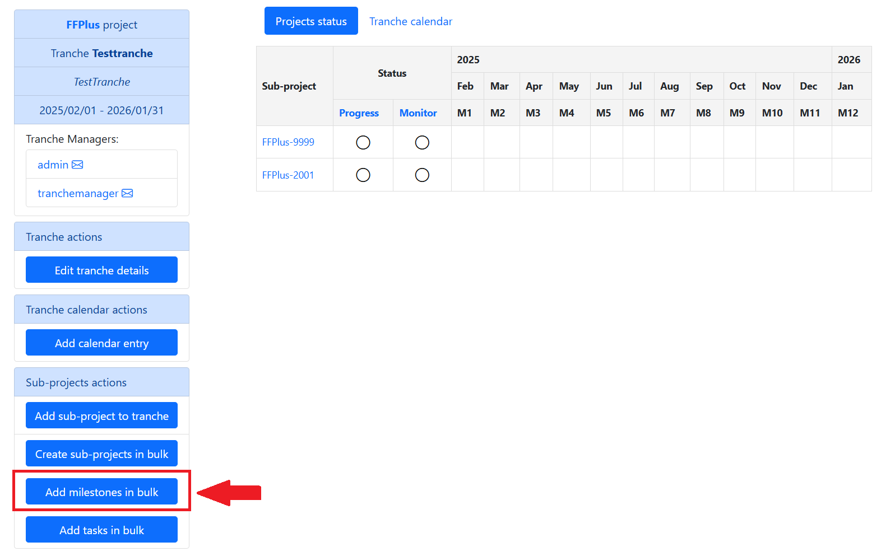Click Create sub-projects in bulk button
The height and width of the screenshot is (556, 895).
pyautogui.click(x=101, y=454)
